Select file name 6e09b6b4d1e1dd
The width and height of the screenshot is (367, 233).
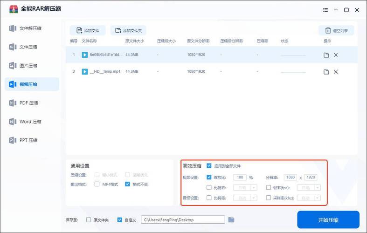pos(106,55)
